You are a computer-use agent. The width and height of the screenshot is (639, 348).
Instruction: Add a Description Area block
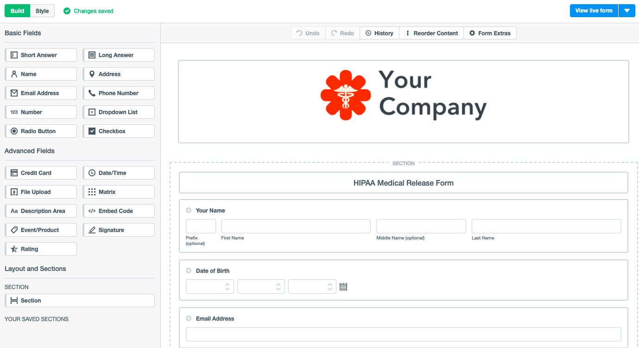(41, 211)
